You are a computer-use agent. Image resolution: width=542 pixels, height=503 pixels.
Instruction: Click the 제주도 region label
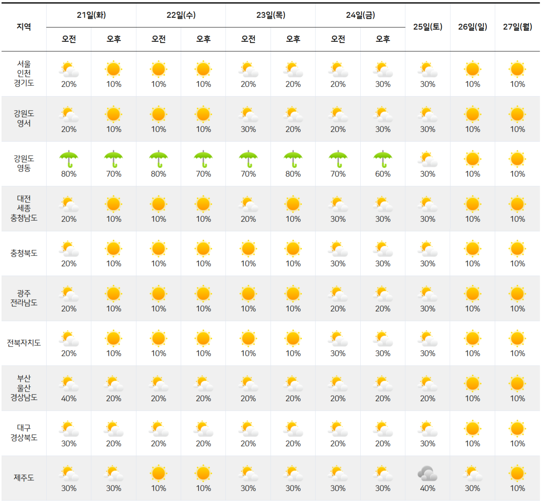coord(24,478)
